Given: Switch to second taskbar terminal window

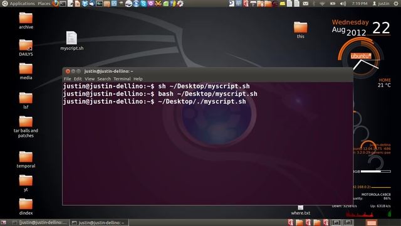Looking at the screenshot, I should click(x=99, y=223).
